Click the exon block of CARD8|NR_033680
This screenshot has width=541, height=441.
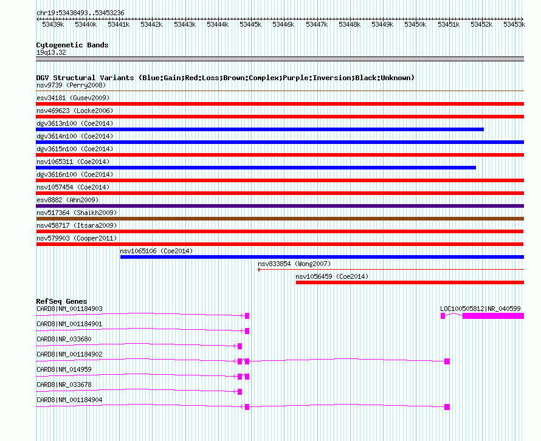(x=239, y=346)
